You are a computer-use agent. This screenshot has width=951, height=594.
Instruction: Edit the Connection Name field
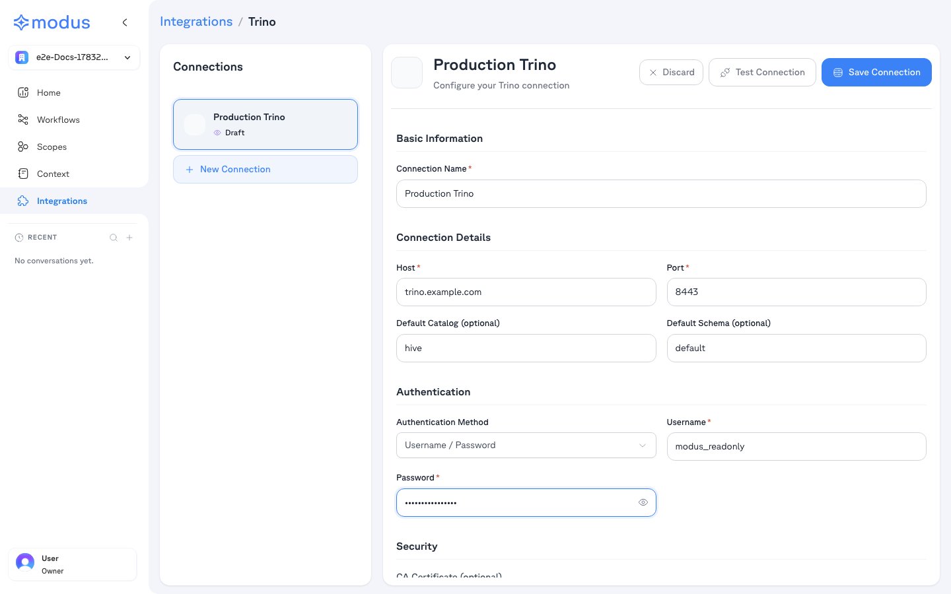[x=661, y=193]
